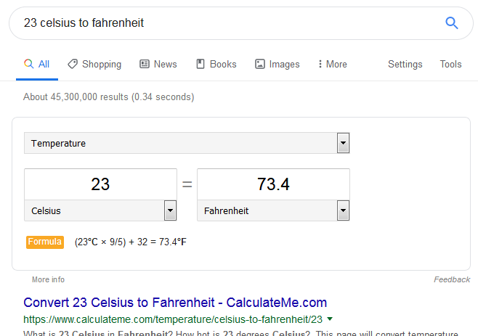Click the blue search magnifier icon
This screenshot has width=478, height=336.
451,22
